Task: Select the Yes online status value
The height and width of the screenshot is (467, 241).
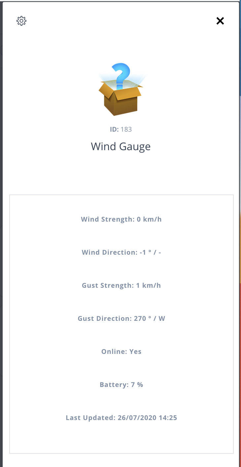Action: pyautogui.click(x=136, y=352)
